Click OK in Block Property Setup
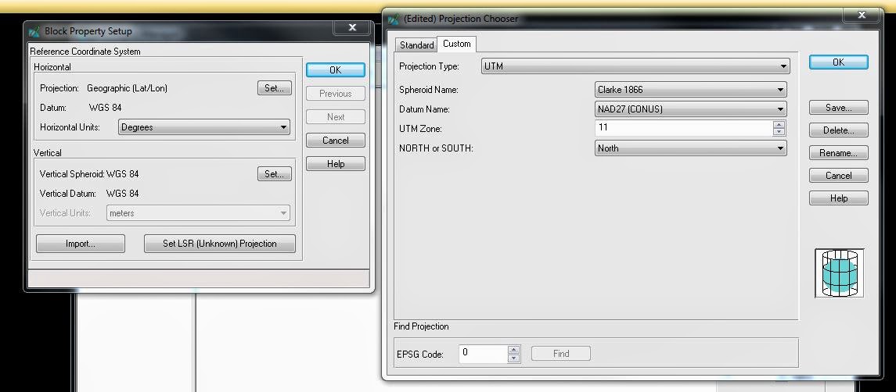The width and height of the screenshot is (896, 392). (x=336, y=70)
